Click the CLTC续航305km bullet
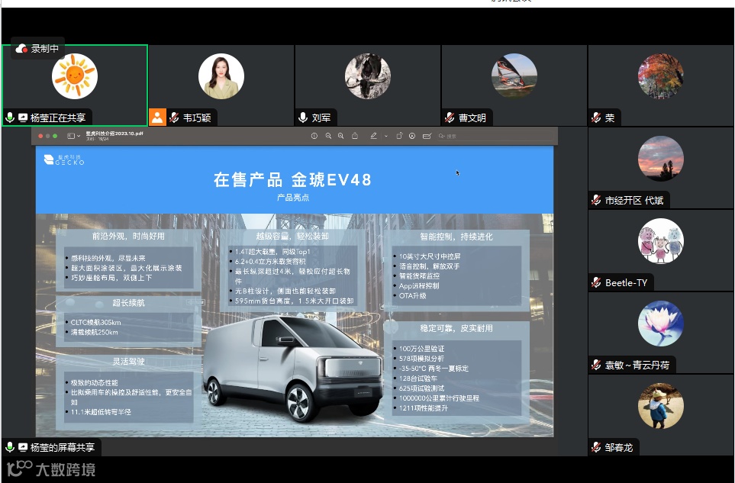735x483 pixels. point(95,322)
